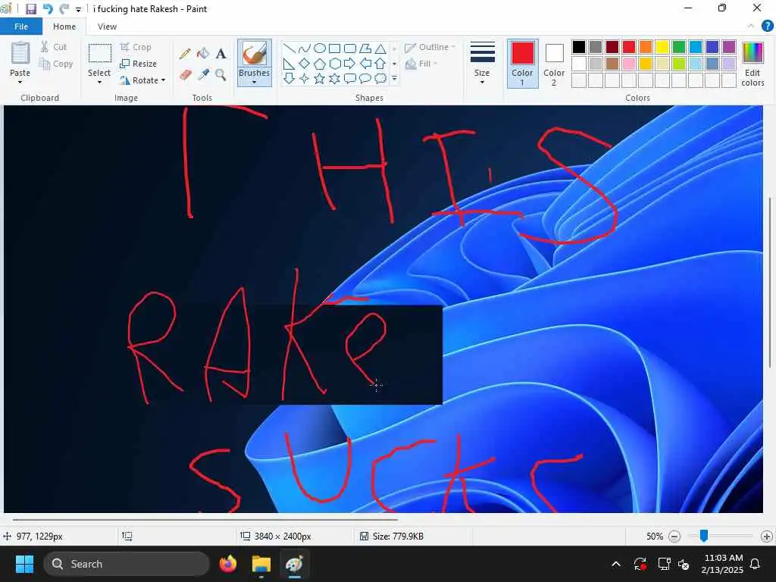Choose the Pentagon shape
The image size is (776, 582).
point(320,64)
